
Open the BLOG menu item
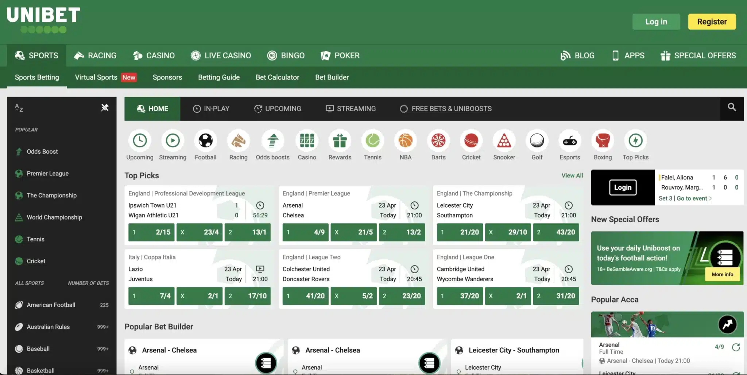click(577, 55)
